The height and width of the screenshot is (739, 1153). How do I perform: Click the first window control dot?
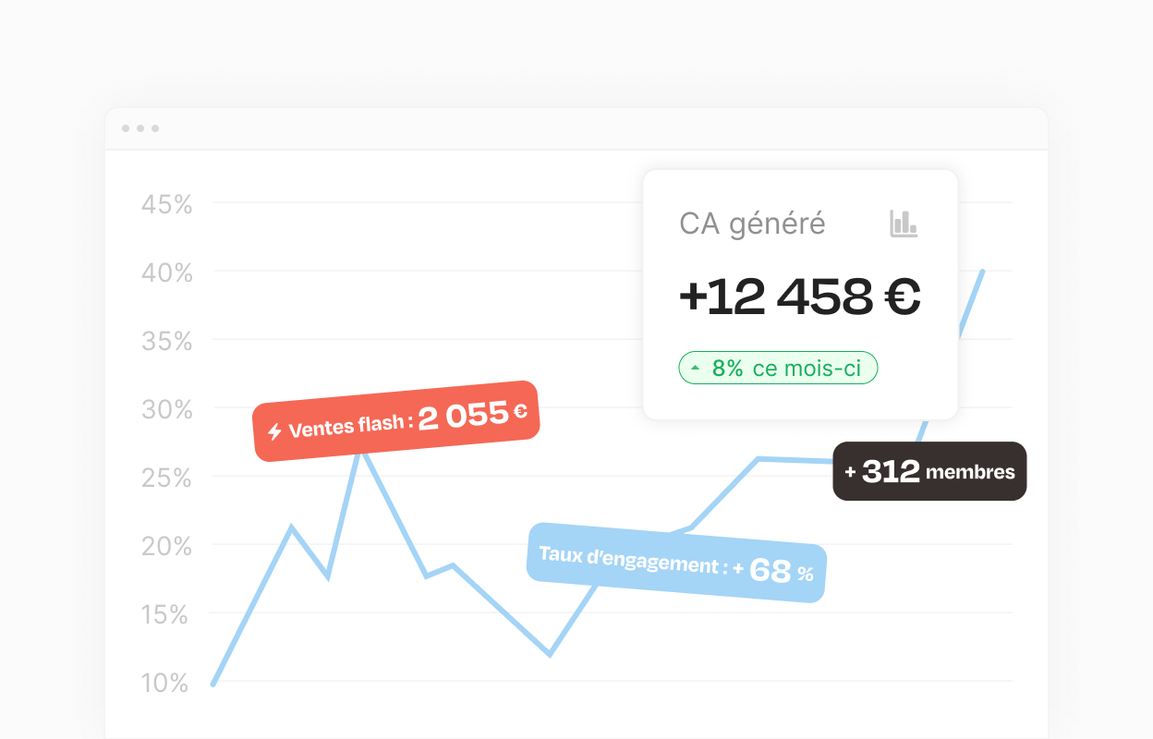click(x=126, y=128)
